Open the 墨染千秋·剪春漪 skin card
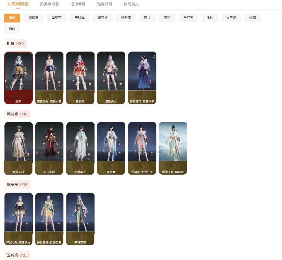 coord(173,148)
